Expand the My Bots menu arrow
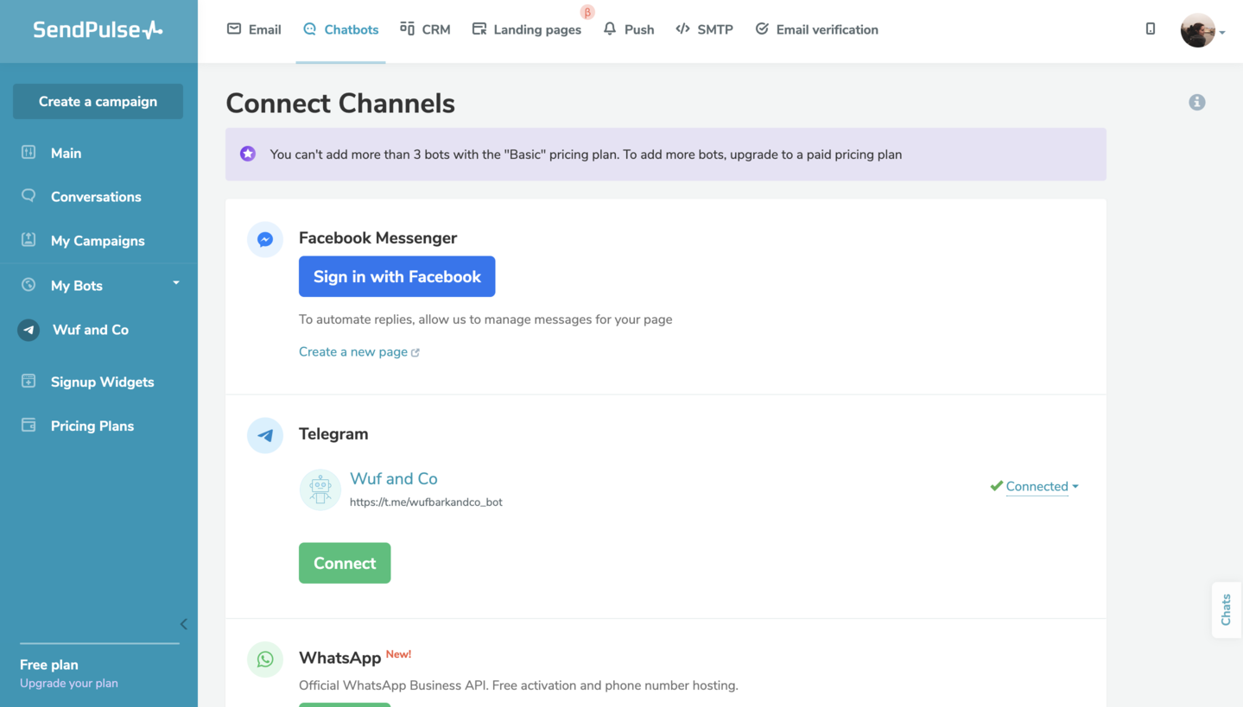The image size is (1243, 707). (x=176, y=283)
